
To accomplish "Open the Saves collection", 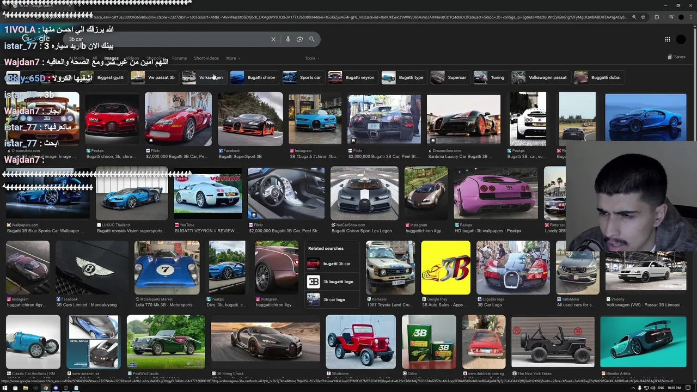I will tap(676, 57).
